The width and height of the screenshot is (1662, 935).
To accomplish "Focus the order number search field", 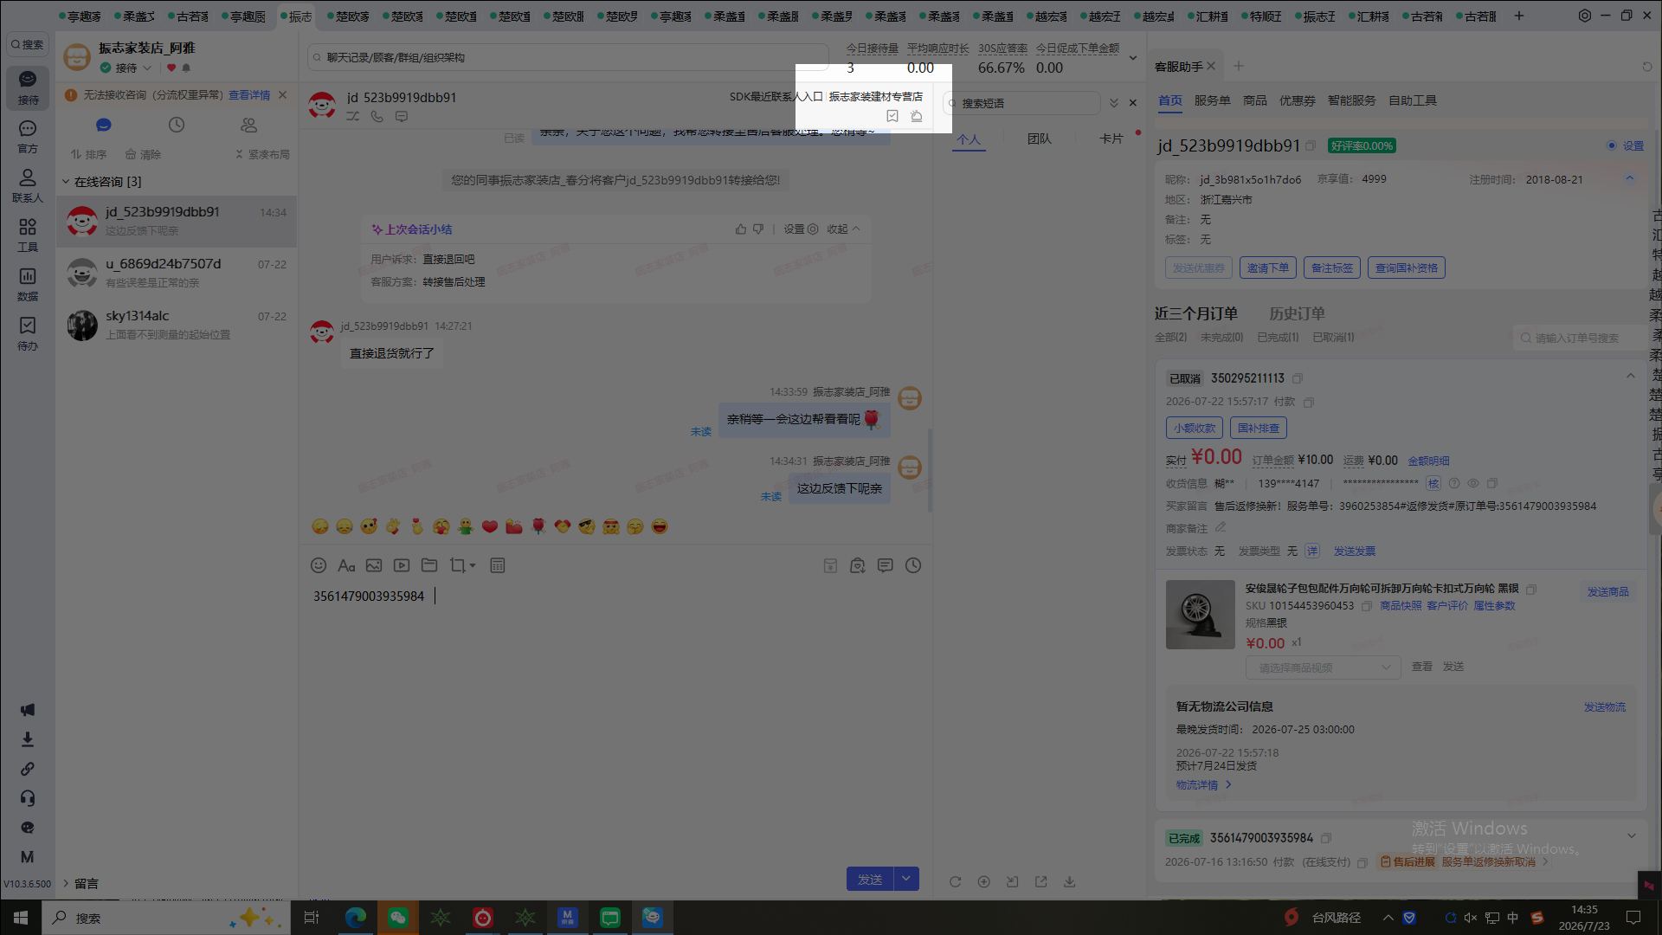I will (1579, 338).
